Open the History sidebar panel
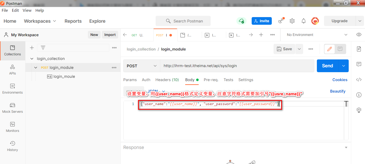Viewport: 365px width, 164px height. [x=12, y=146]
